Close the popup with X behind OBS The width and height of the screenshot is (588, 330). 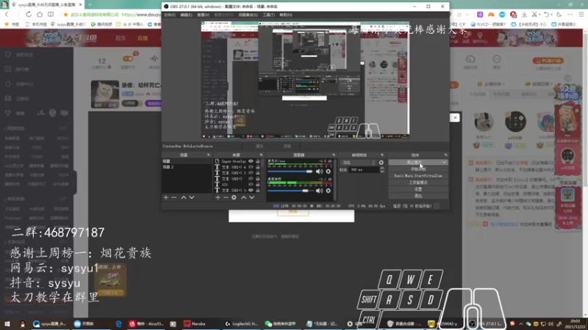pos(455,118)
